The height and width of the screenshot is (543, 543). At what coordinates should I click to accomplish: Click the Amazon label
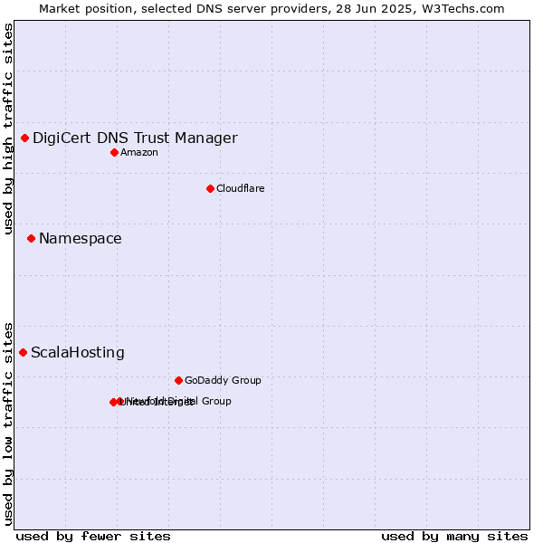[x=138, y=152]
